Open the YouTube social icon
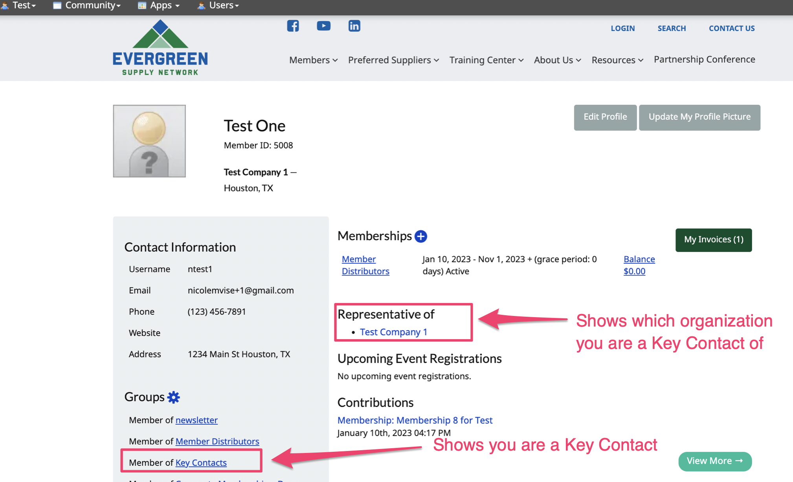 click(x=323, y=26)
